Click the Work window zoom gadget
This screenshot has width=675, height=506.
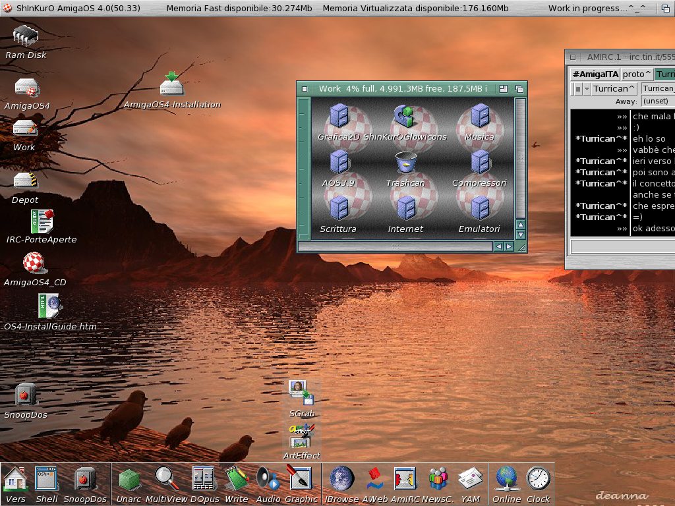tap(503, 89)
